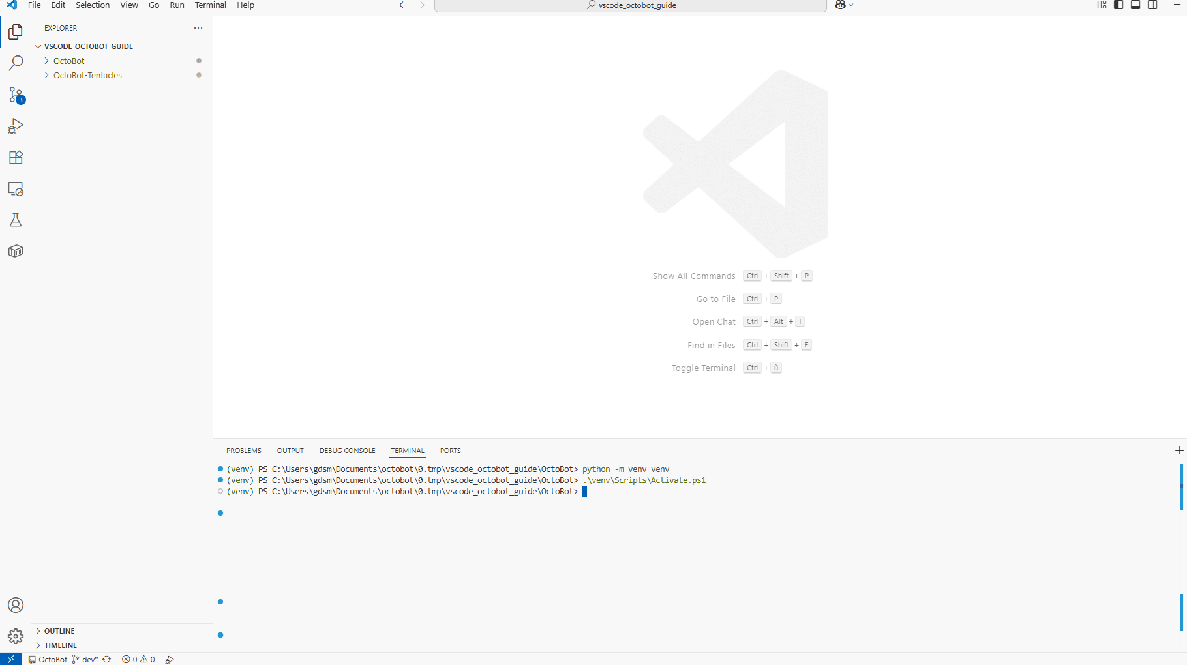
Task: Open the Go menu
Action: tap(154, 5)
